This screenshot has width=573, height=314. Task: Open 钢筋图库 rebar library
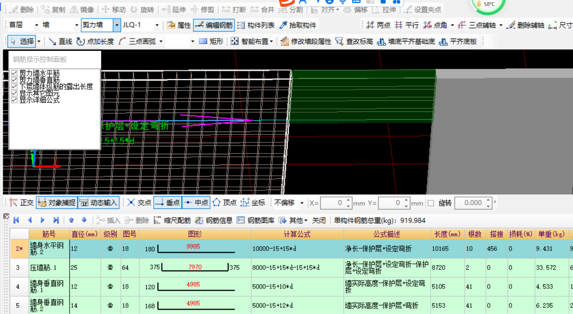256,220
